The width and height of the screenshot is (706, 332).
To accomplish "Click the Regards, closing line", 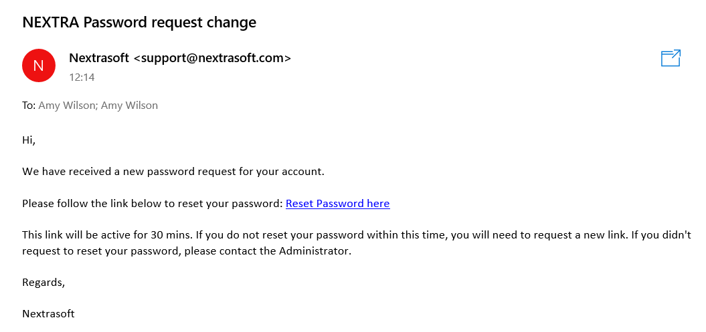I will tap(43, 283).
